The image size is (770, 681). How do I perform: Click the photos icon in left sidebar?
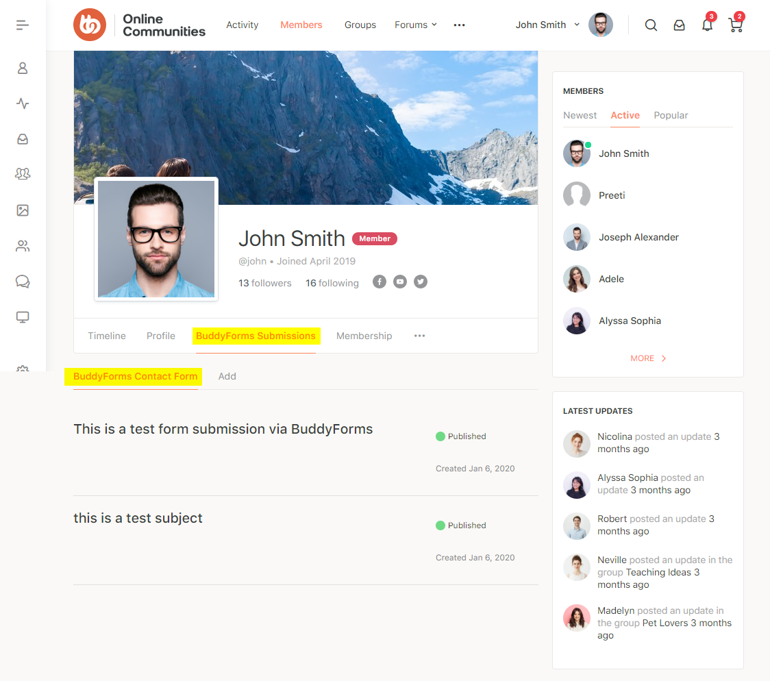pos(23,210)
